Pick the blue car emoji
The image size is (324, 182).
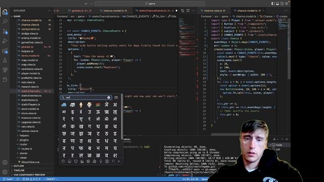pyautogui.click(x=64, y=105)
